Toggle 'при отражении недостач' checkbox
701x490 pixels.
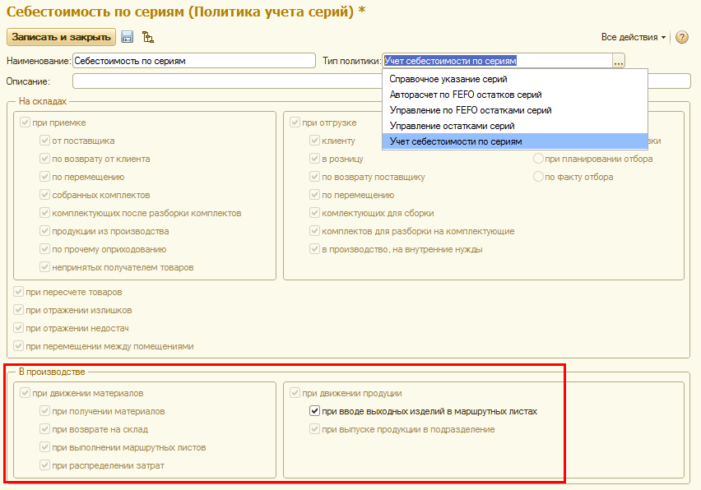point(18,328)
